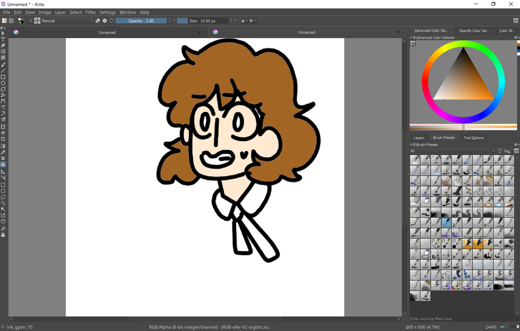
Task: Select the Ellipse shape tool
Action: click(3, 83)
